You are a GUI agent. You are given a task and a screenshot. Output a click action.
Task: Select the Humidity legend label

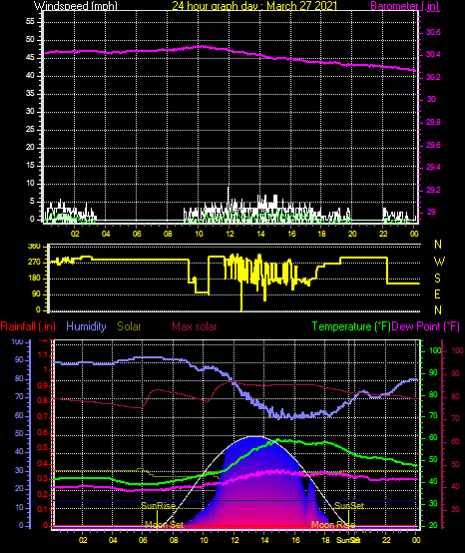(x=86, y=326)
